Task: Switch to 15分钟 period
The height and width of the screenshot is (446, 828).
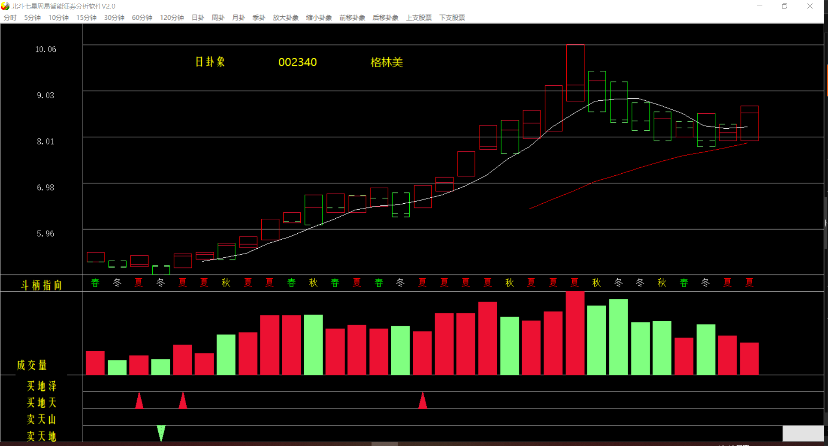Action: 86,18
